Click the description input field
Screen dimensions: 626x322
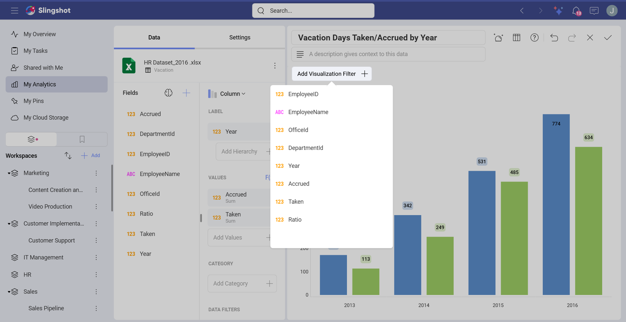(x=388, y=54)
